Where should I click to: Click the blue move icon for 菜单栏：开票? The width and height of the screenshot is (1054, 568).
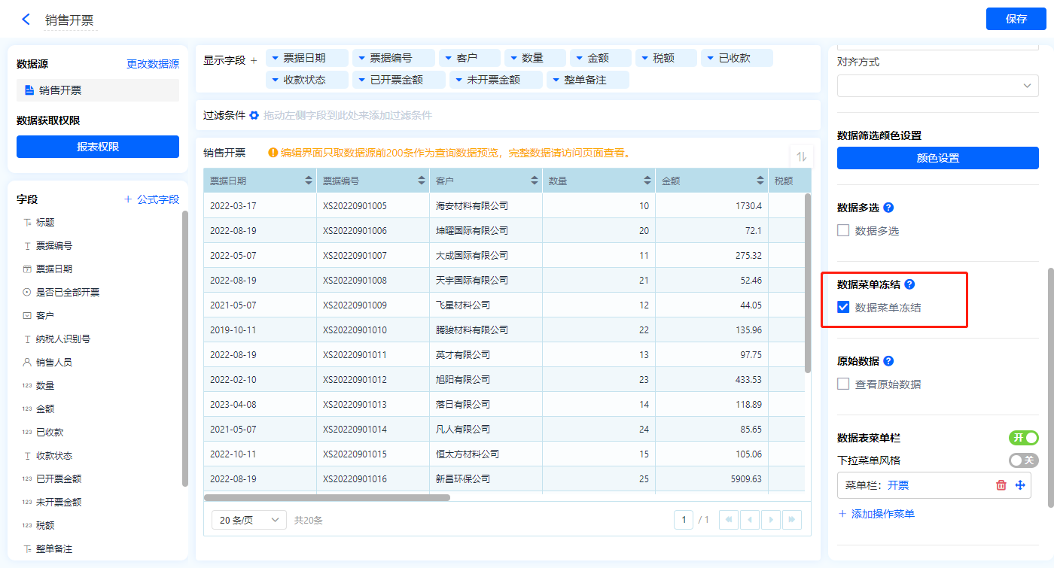tap(1020, 485)
